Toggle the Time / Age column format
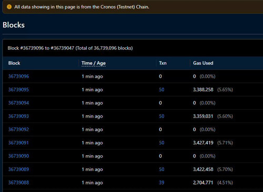 [x=94, y=63]
